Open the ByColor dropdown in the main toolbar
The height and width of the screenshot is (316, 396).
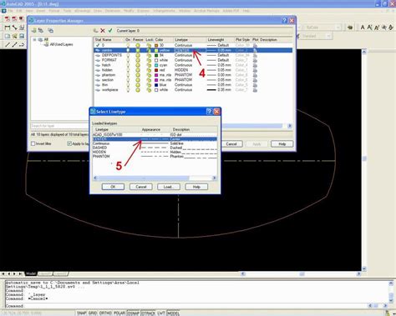point(338,28)
